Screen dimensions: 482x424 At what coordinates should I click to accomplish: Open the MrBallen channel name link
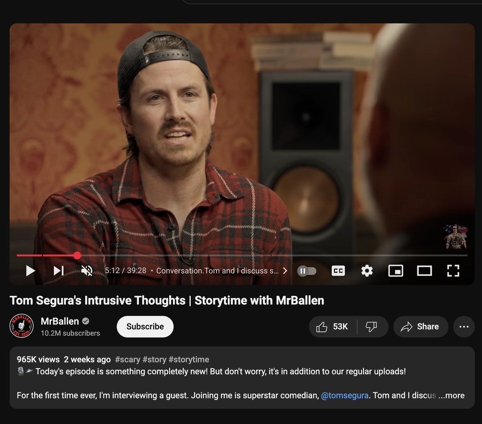pos(60,321)
